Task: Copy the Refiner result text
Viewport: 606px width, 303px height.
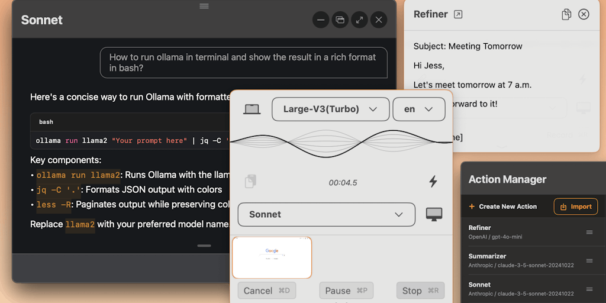Action: coord(566,15)
